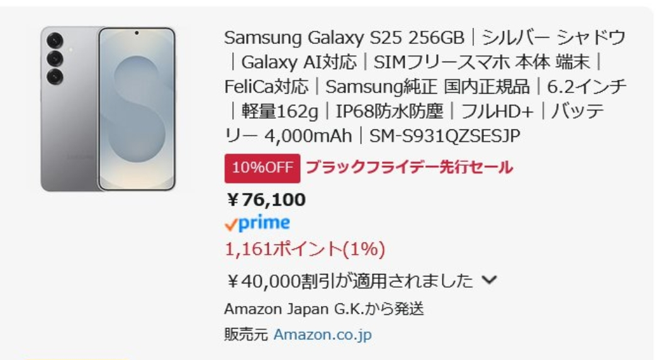Click the ブラックフライデー先行セール deal label
The width and height of the screenshot is (657, 360).
click(409, 168)
